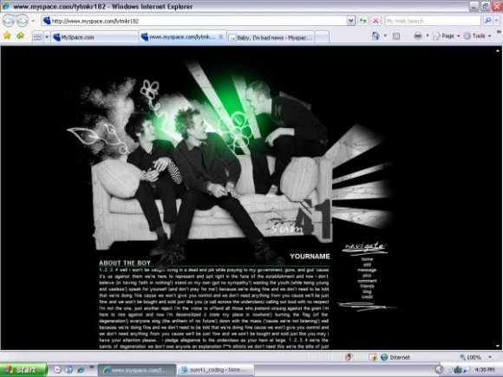Viewport: 503px width, 377px height.
Task: Open the Favorites Center star icon
Action: (7, 36)
